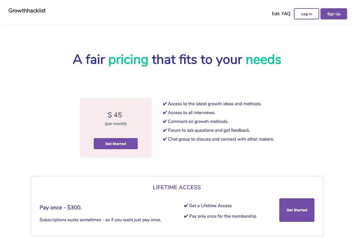Click Get Started for Lifetime Access
Viewport: 354px width, 245px height.
tap(297, 210)
